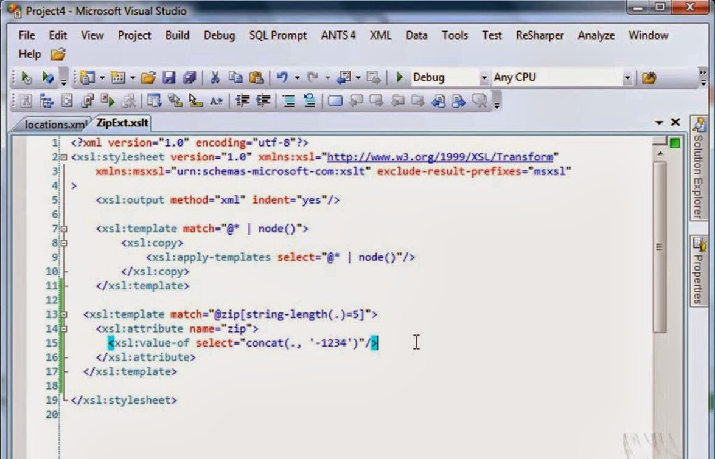Undo the last edit with Undo arrow

click(x=282, y=77)
